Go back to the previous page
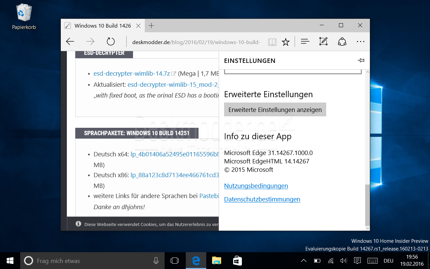The height and width of the screenshot is (269, 430). pyautogui.click(x=70, y=42)
